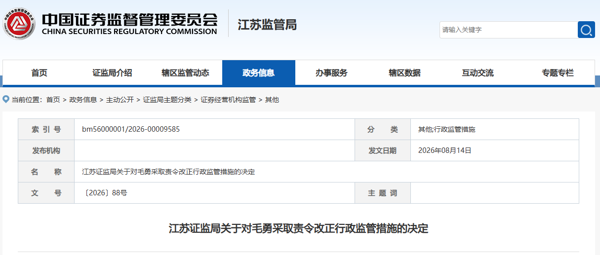Follow the 证券经营机构监管 breadcrumb link
Screen dimensions: 600x255
coord(228,100)
